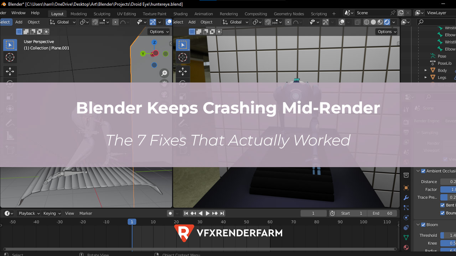Switch right viewport to material preview shading

pyautogui.click(x=380, y=22)
